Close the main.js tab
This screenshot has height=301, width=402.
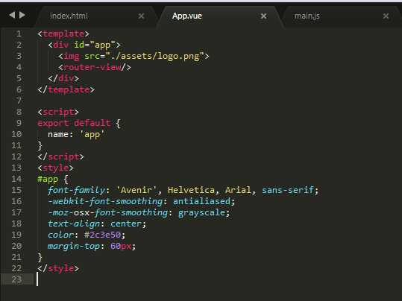click(x=386, y=16)
